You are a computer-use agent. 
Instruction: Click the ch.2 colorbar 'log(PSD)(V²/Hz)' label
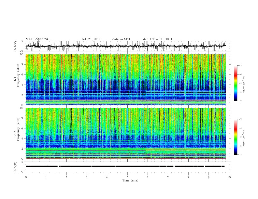tap(244, 138)
